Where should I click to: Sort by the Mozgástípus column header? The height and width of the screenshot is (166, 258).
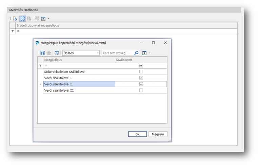[x=79, y=60]
